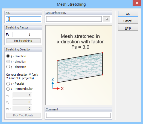This screenshot has width=143, height=124.
Task: Click the Comment text field
Action: [78, 115]
